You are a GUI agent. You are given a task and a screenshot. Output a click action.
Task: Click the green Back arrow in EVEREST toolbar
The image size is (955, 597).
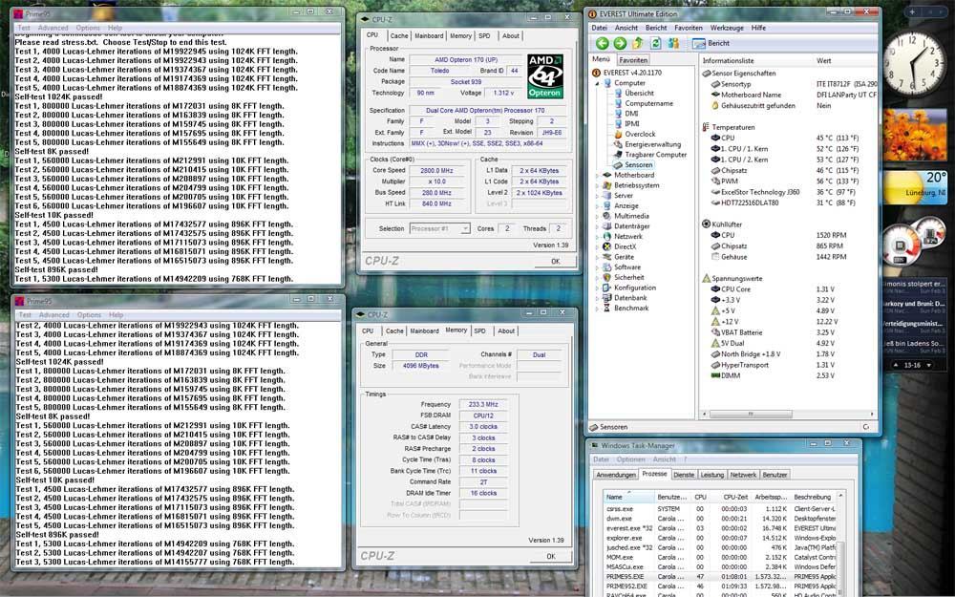click(x=602, y=43)
